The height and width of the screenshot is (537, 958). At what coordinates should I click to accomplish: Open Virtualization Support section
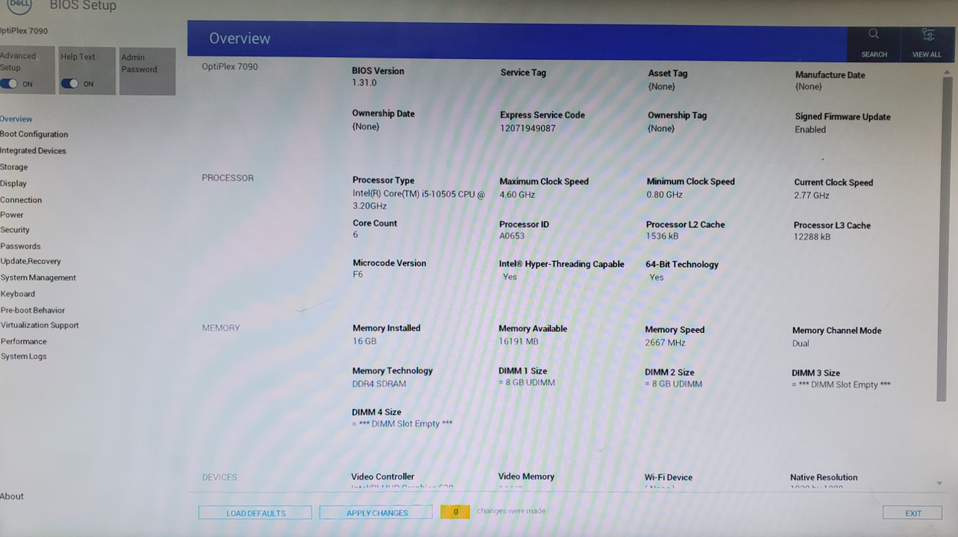40,325
